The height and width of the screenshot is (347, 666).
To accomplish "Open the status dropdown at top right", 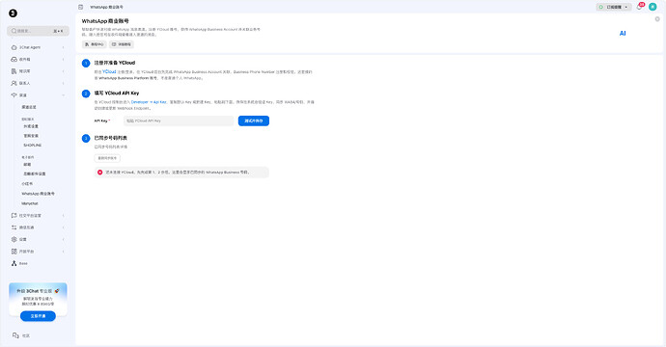I will 614,7.
